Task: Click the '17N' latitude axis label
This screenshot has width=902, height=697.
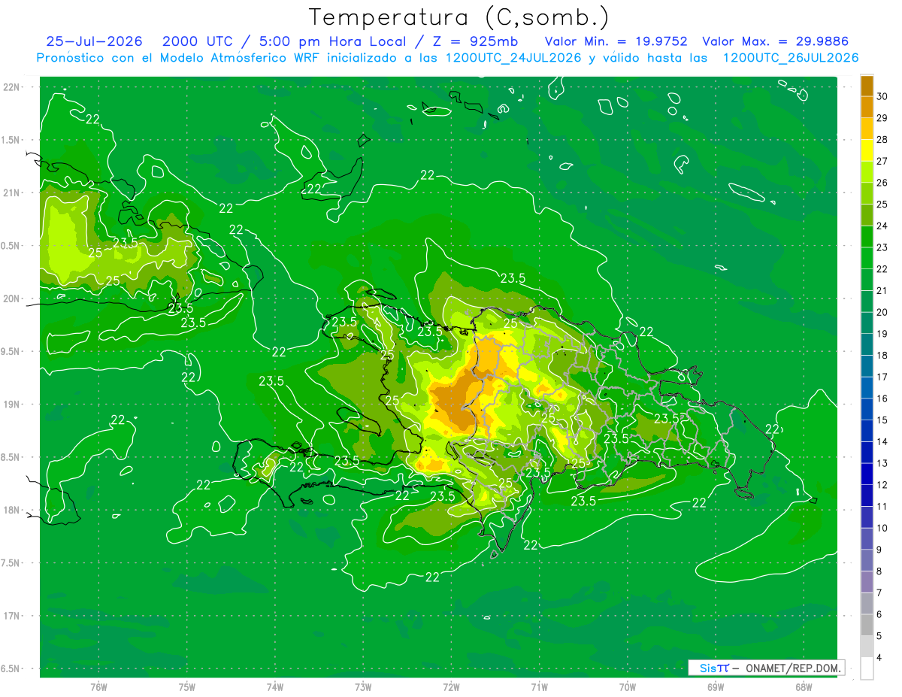Action: click(12, 616)
